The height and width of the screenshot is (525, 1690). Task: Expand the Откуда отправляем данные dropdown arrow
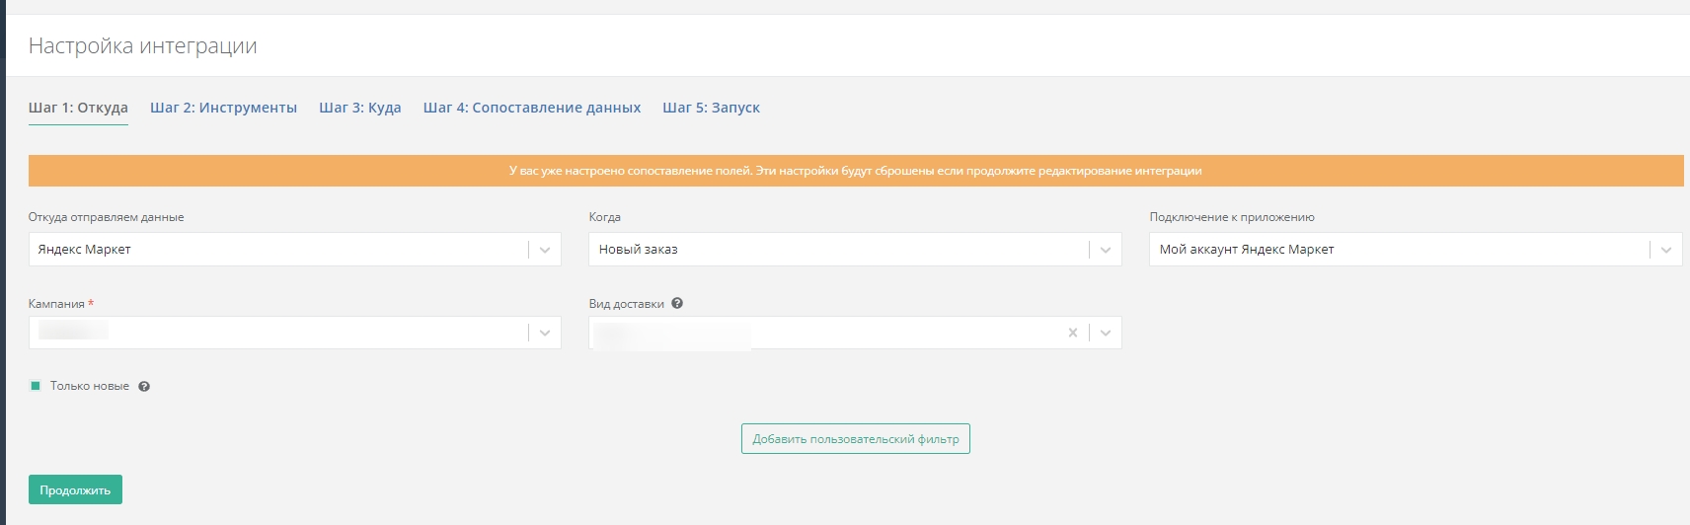point(545,250)
